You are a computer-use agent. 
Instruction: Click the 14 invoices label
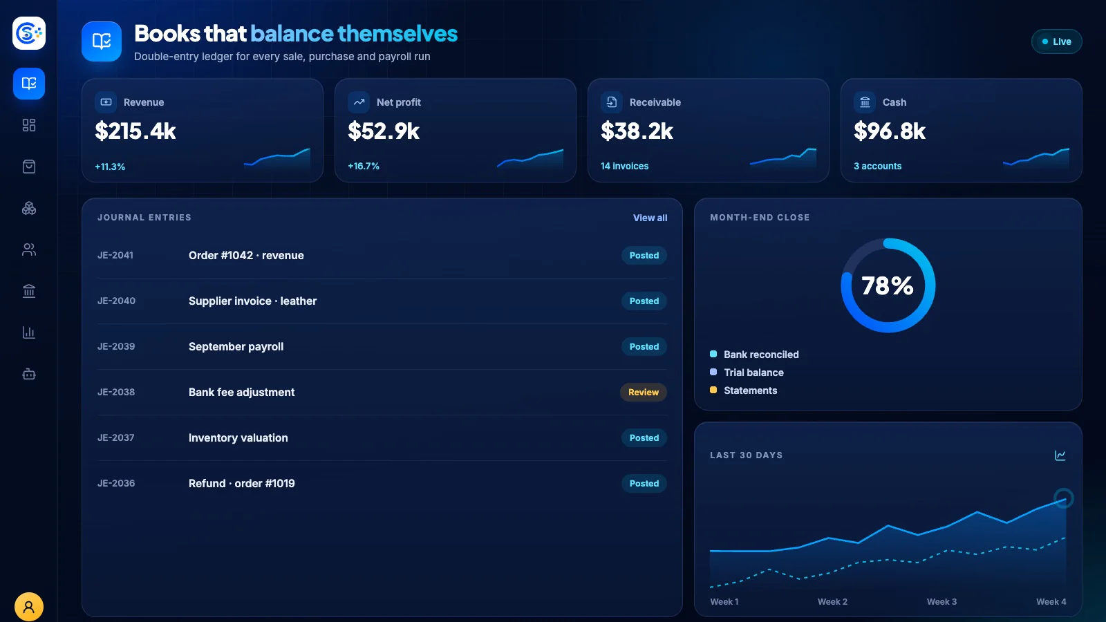[x=625, y=166]
